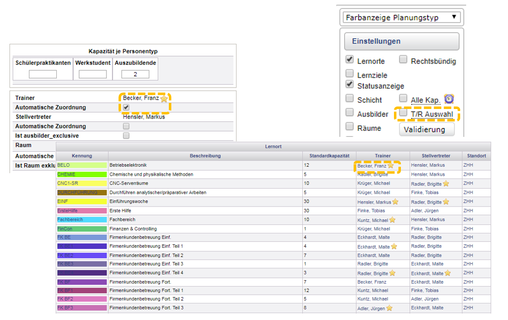The height and width of the screenshot is (320, 508).
Task: Click the Werkstudent capacity input field
Action: click(93, 75)
